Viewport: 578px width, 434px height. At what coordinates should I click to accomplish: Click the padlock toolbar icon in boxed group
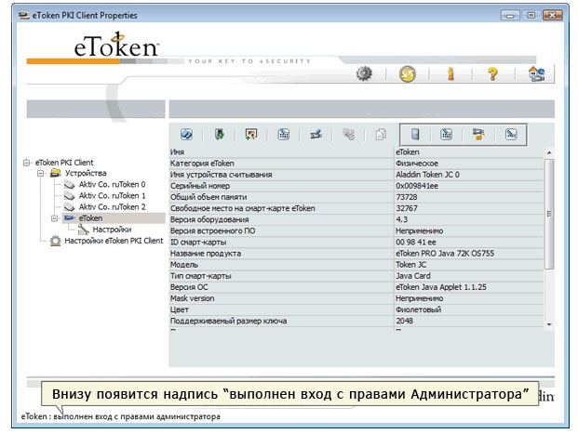(x=479, y=134)
